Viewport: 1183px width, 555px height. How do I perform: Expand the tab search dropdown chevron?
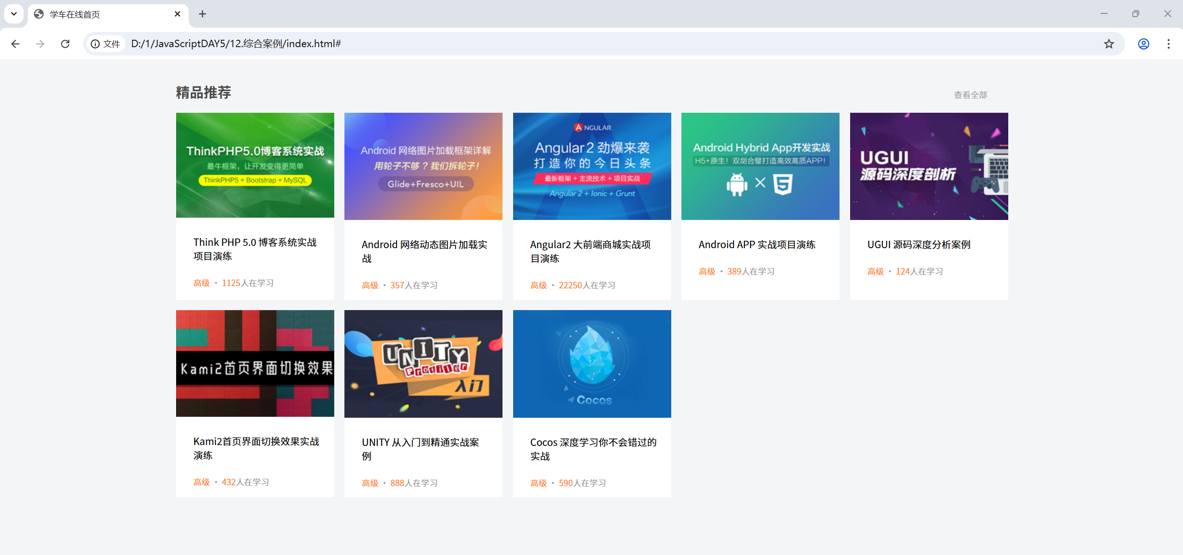[14, 14]
